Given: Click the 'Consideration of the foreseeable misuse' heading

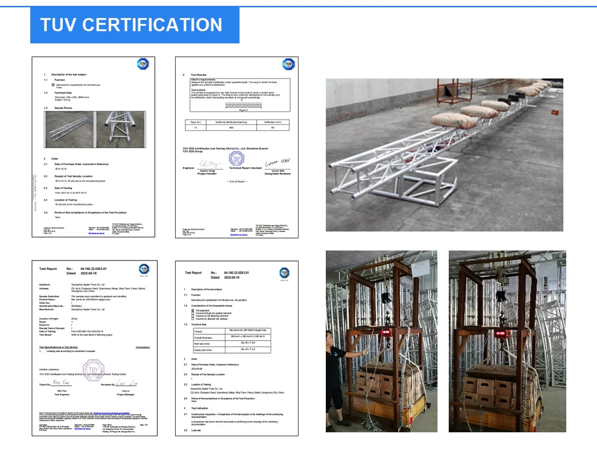Looking at the screenshot, I should pyautogui.click(x=211, y=305).
